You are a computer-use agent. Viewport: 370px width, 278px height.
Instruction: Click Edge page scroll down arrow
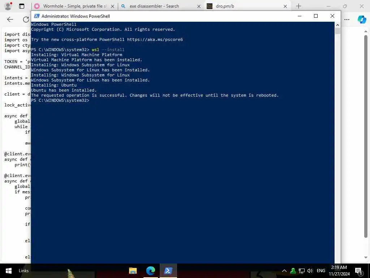[366, 257]
